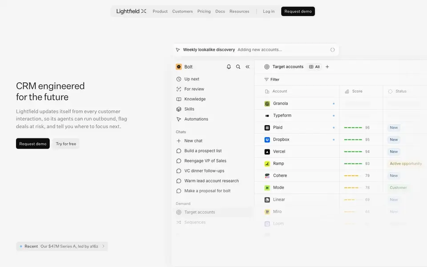This screenshot has width=427, height=267.
Task: Click the Automations cursor icon
Action: click(179, 119)
